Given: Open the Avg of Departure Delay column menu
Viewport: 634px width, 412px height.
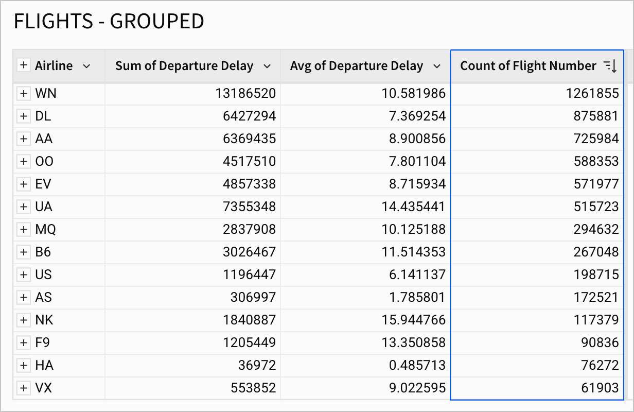Looking at the screenshot, I should pyautogui.click(x=436, y=66).
